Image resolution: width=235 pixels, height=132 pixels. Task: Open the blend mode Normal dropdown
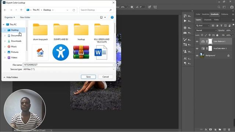click(x=206, y=30)
